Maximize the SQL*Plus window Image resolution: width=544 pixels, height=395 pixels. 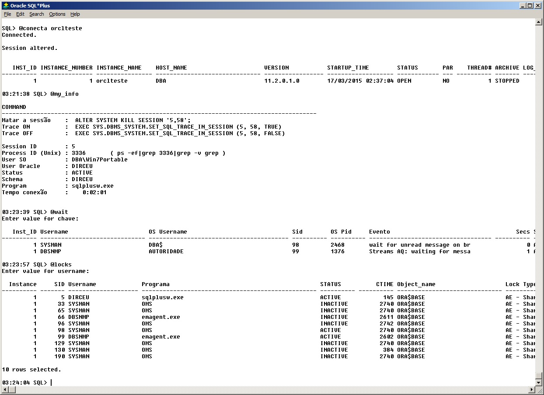point(529,6)
